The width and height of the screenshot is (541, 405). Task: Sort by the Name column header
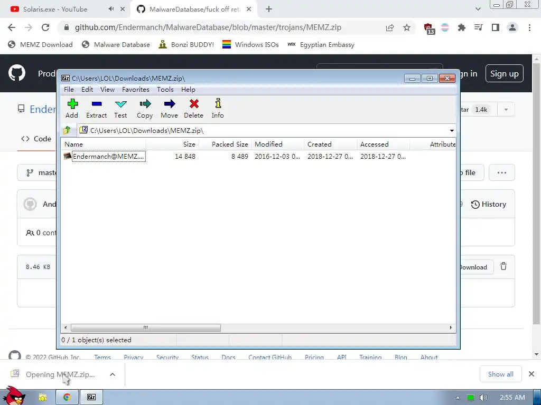click(x=103, y=144)
